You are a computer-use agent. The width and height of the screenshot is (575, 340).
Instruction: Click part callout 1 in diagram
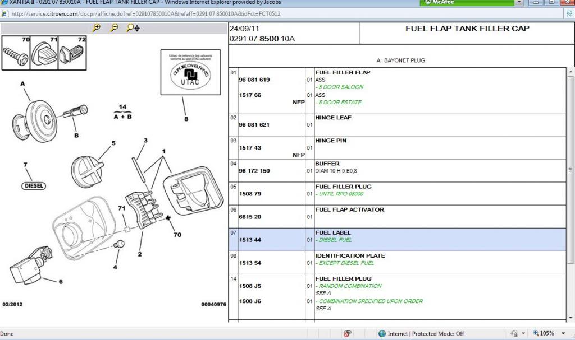click(x=164, y=151)
